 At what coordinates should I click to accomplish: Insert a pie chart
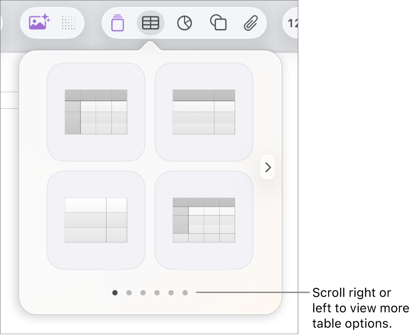[185, 23]
